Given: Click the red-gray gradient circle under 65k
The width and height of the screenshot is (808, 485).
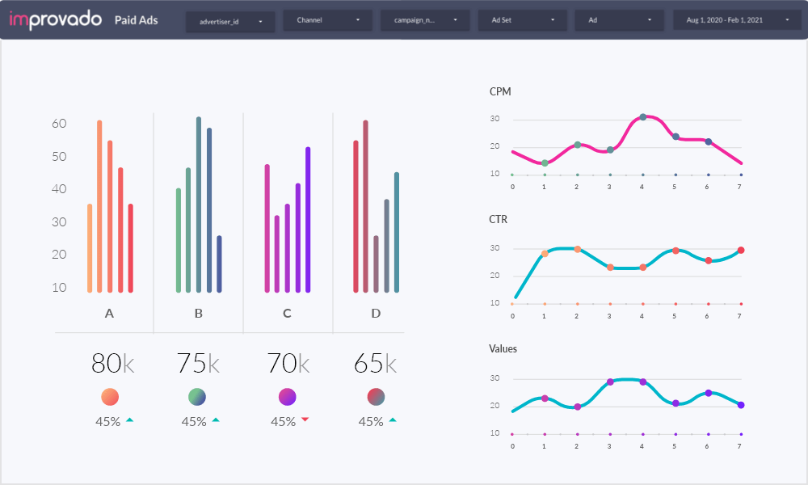Looking at the screenshot, I should pos(376,397).
